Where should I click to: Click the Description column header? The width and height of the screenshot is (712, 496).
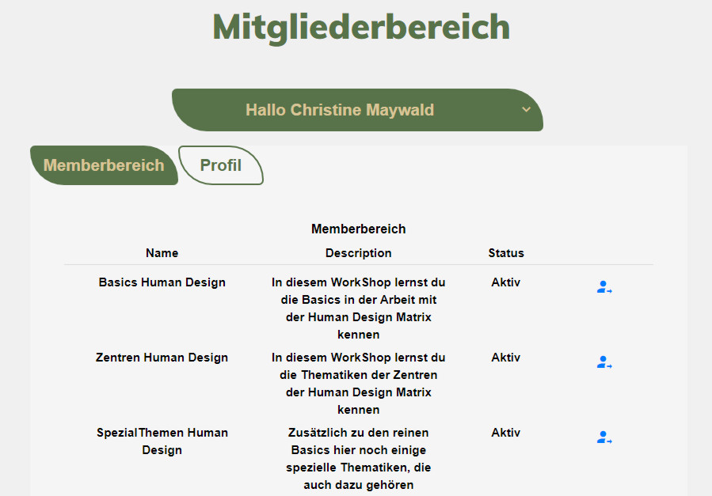358,253
